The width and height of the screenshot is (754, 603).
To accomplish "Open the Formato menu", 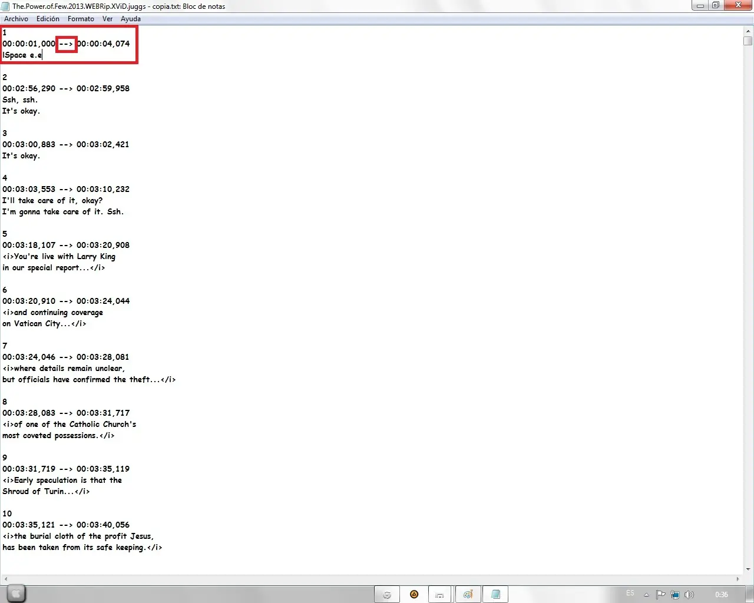I will pos(81,19).
